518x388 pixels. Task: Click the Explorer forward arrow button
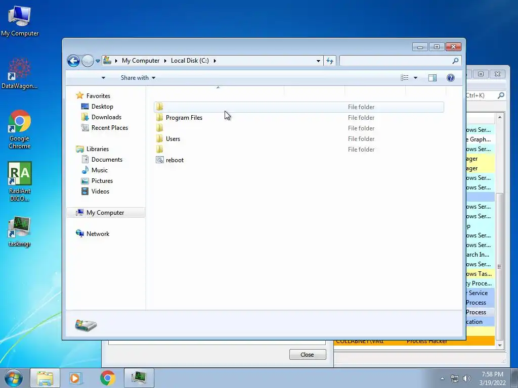(x=88, y=61)
